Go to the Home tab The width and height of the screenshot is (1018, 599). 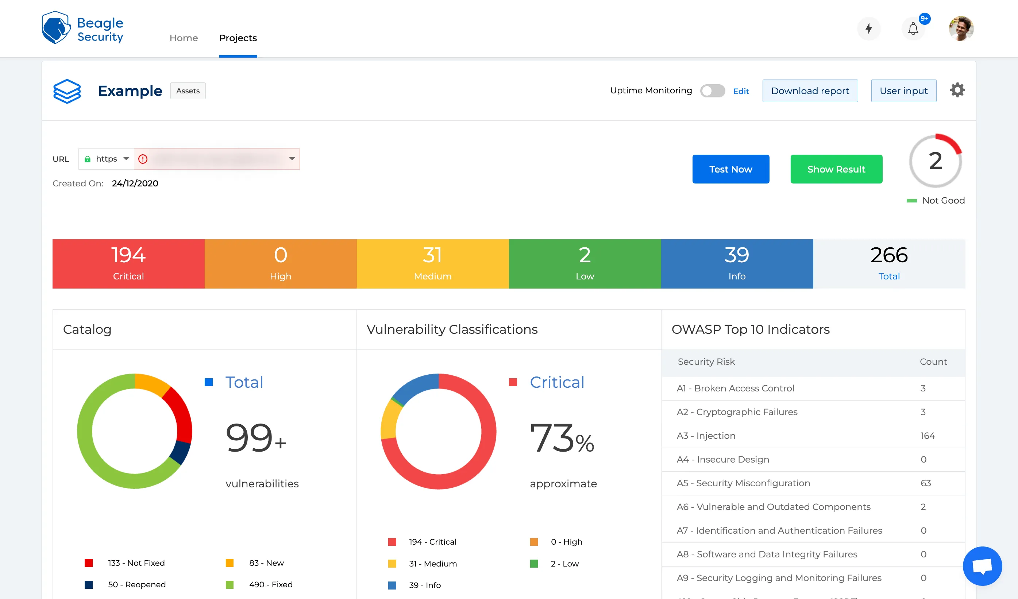(x=184, y=38)
